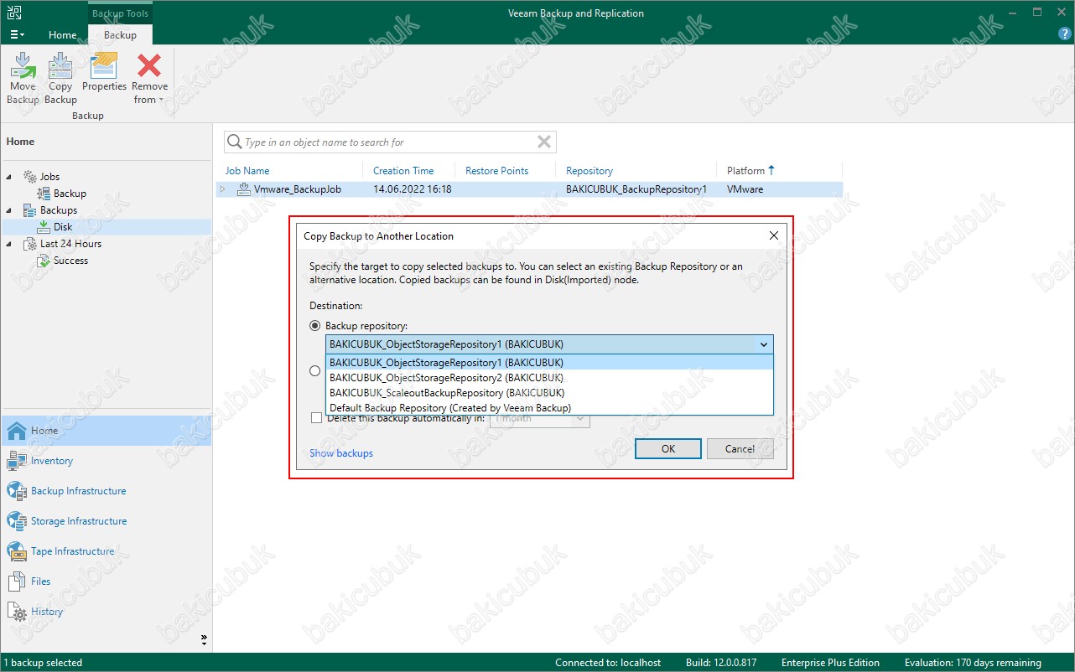Click the Build: 12.0.0.817 status text
Screen dimensions: 1075x672
click(721, 663)
